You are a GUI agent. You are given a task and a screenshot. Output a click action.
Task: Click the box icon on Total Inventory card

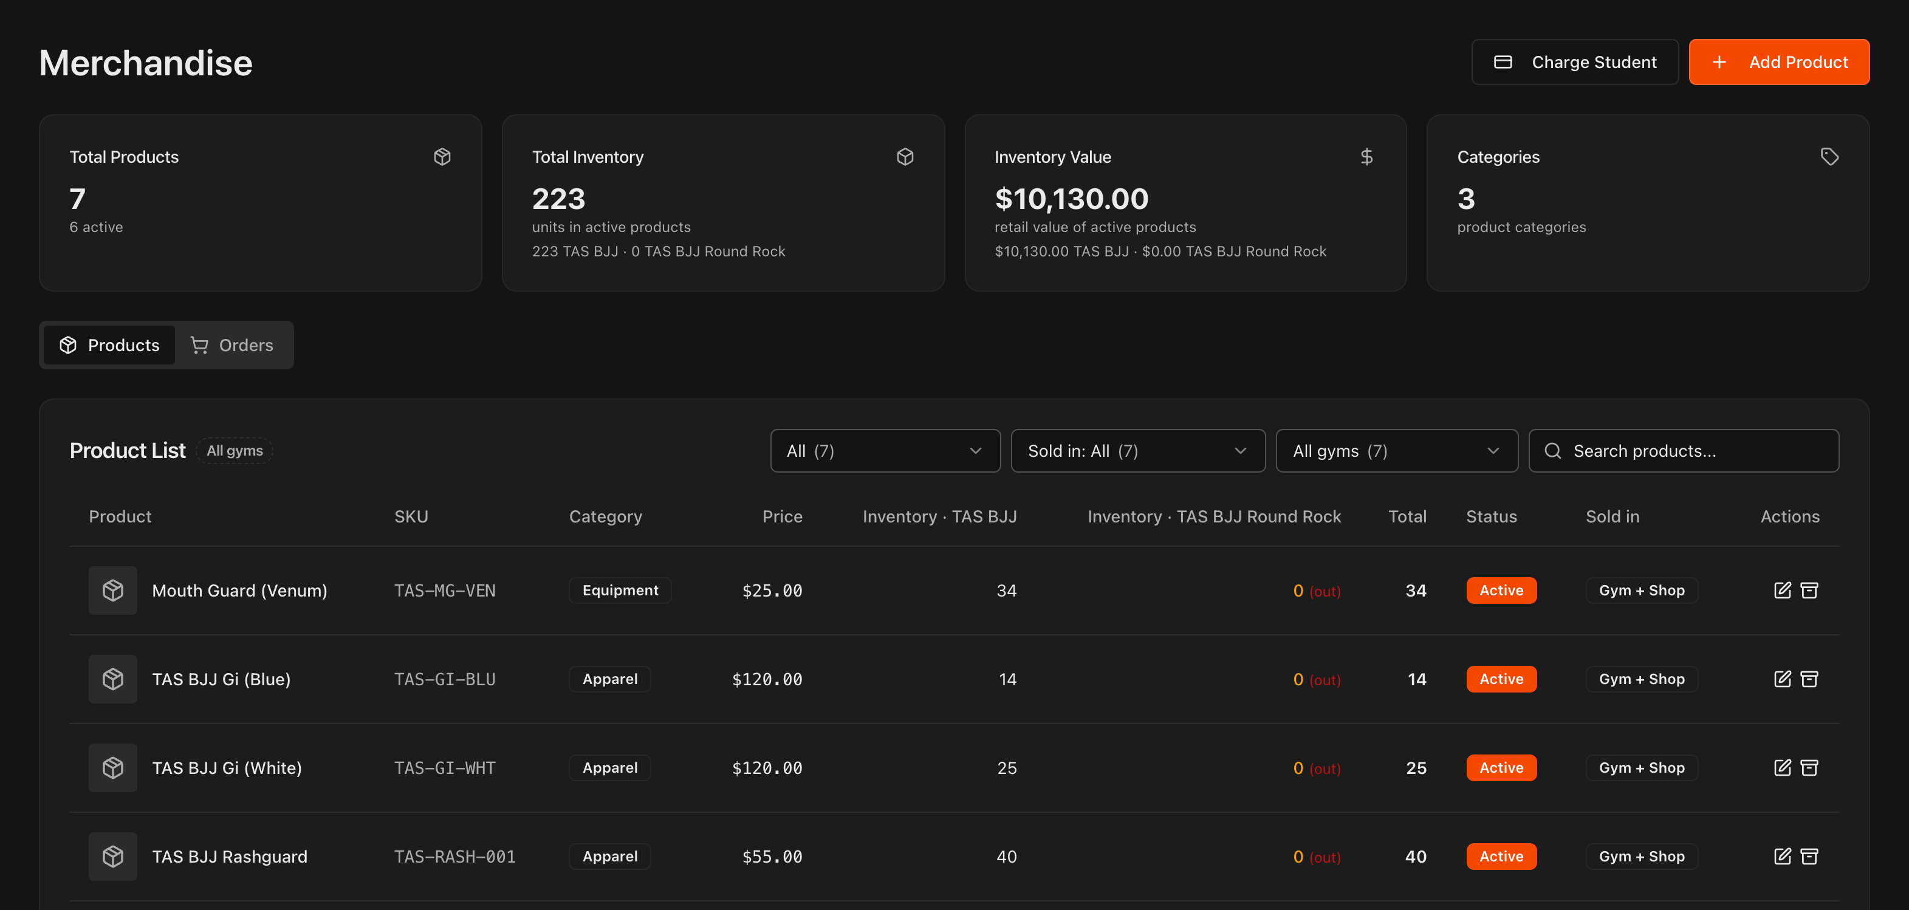click(905, 156)
